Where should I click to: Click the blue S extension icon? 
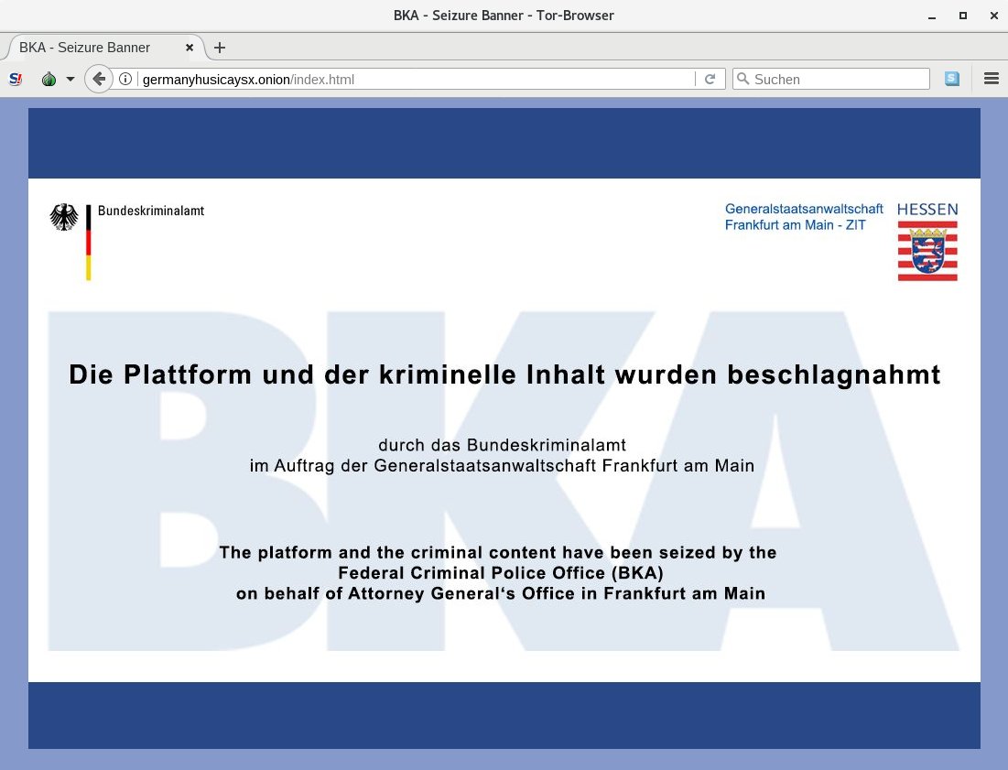pyautogui.click(x=952, y=79)
